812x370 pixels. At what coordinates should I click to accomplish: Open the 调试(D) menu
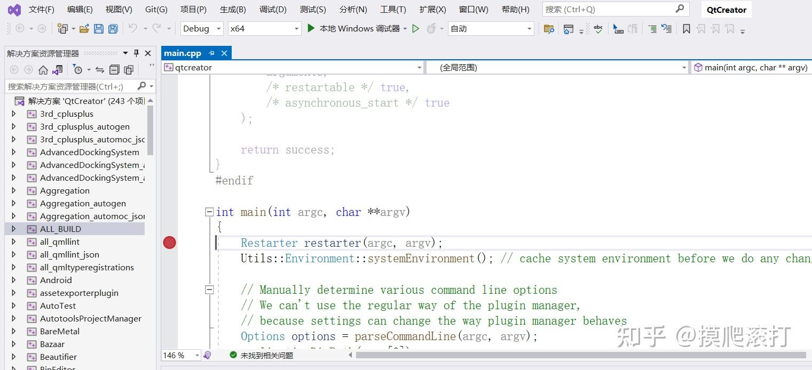tap(273, 10)
